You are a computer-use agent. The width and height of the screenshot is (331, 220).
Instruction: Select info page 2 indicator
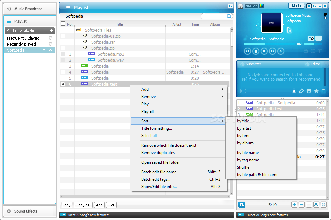[325, 18]
